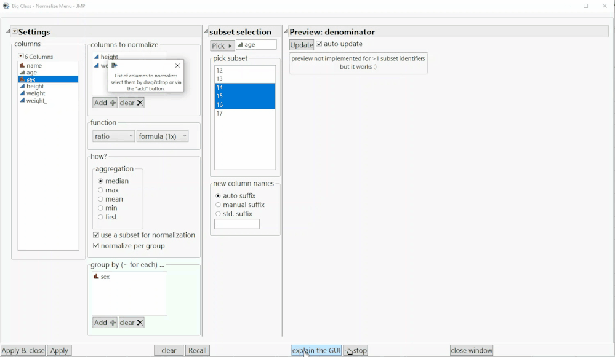Select value 17 in pick subset
Viewport: 615px width, 357px height.
(245, 114)
